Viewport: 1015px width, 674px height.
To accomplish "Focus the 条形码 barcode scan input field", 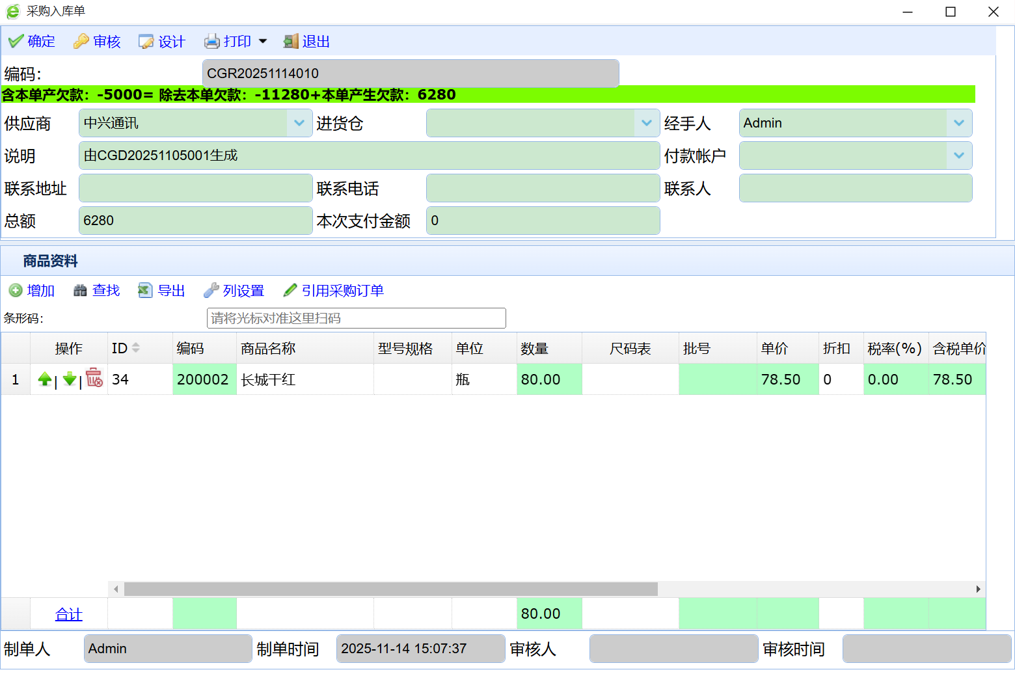I will [356, 318].
